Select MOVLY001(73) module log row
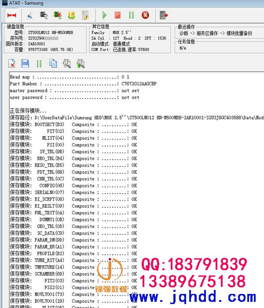This screenshot has height=308, width=264. [x=73, y=294]
